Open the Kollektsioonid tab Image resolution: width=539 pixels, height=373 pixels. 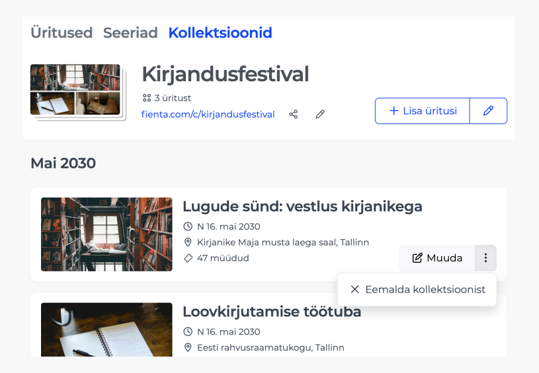tap(220, 33)
